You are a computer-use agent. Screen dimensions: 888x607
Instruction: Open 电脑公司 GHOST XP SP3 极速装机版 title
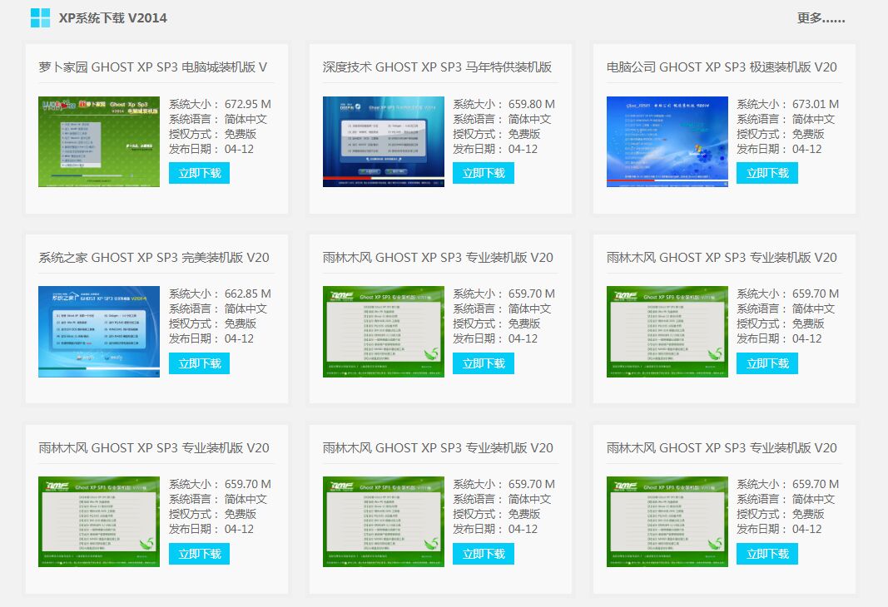(x=722, y=67)
